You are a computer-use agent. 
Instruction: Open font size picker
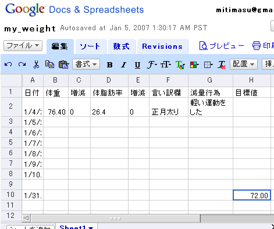point(166,65)
